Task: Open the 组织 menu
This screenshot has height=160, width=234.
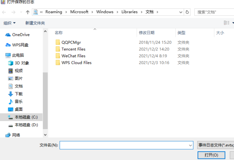Action: [9, 23]
